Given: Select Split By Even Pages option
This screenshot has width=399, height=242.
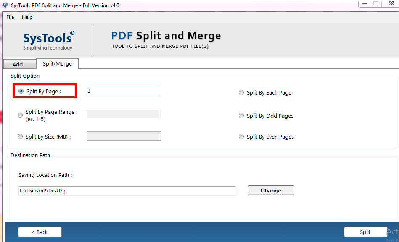Looking at the screenshot, I should tap(241, 137).
